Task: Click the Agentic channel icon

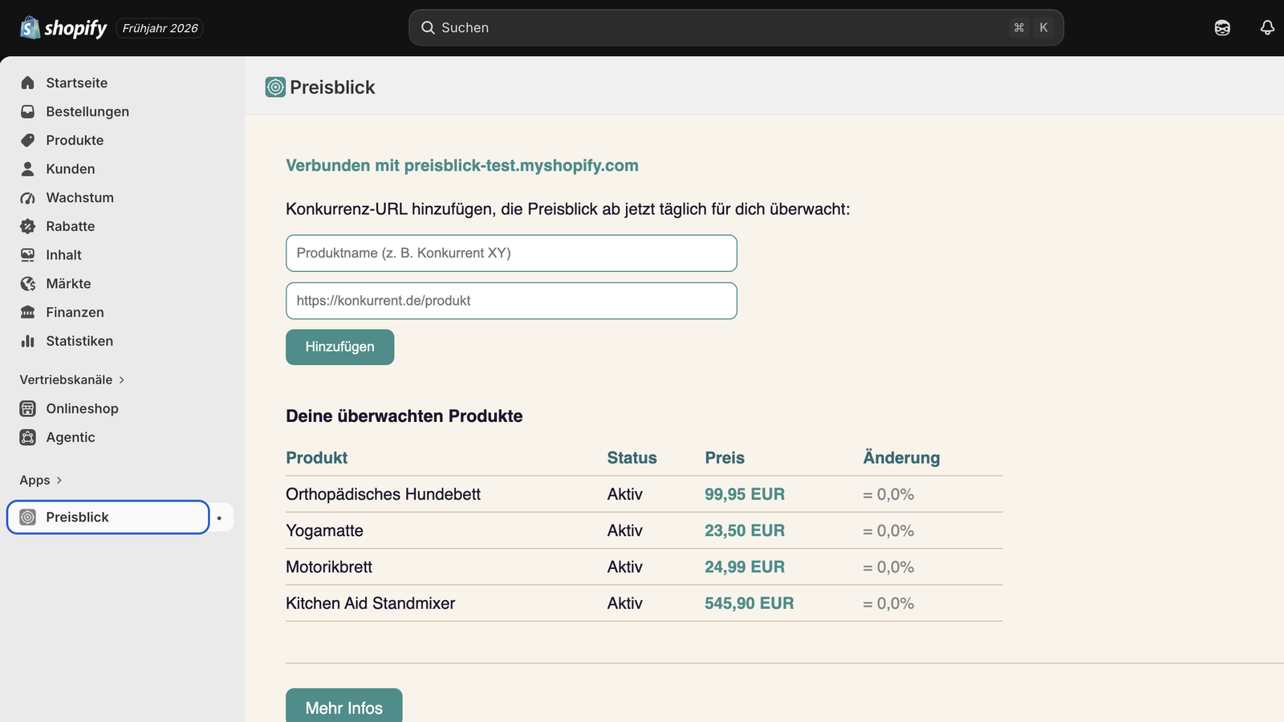Action: pyautogui.click(x=28, y=437)
